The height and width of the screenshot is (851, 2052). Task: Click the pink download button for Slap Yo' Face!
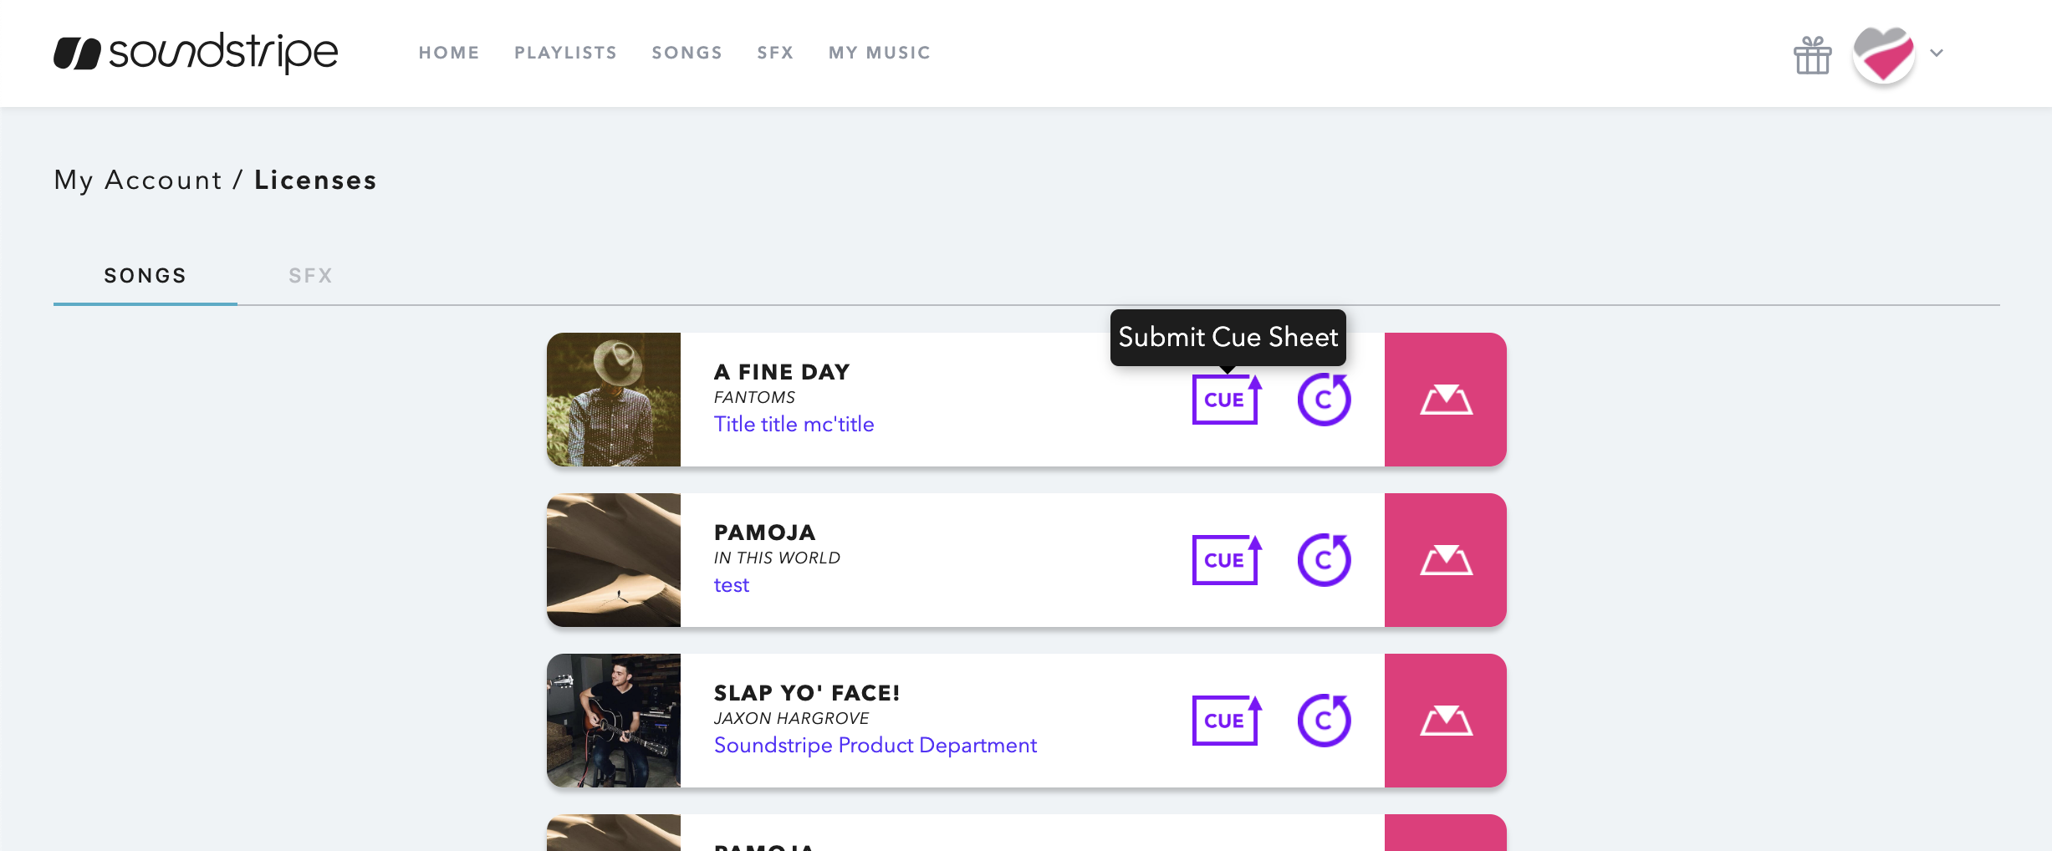1446,721
